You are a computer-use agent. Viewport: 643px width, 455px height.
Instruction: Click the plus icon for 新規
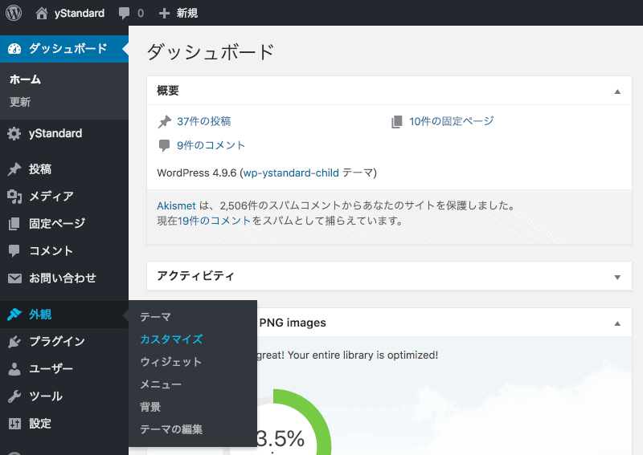pyautogui.click(x=164, y=14)
